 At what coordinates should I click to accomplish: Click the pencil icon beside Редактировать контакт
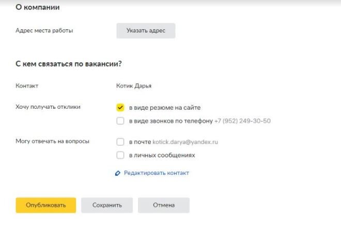click(x=117, y=173)
